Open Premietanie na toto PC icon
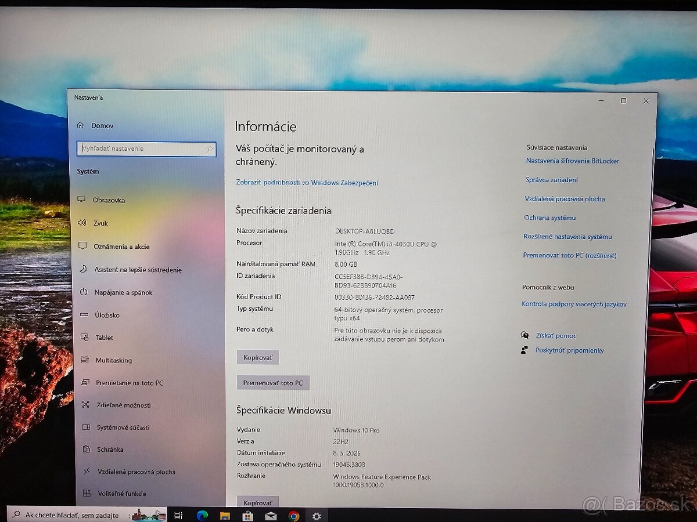This screenshot has height=522, width=697. click(85, 383)
